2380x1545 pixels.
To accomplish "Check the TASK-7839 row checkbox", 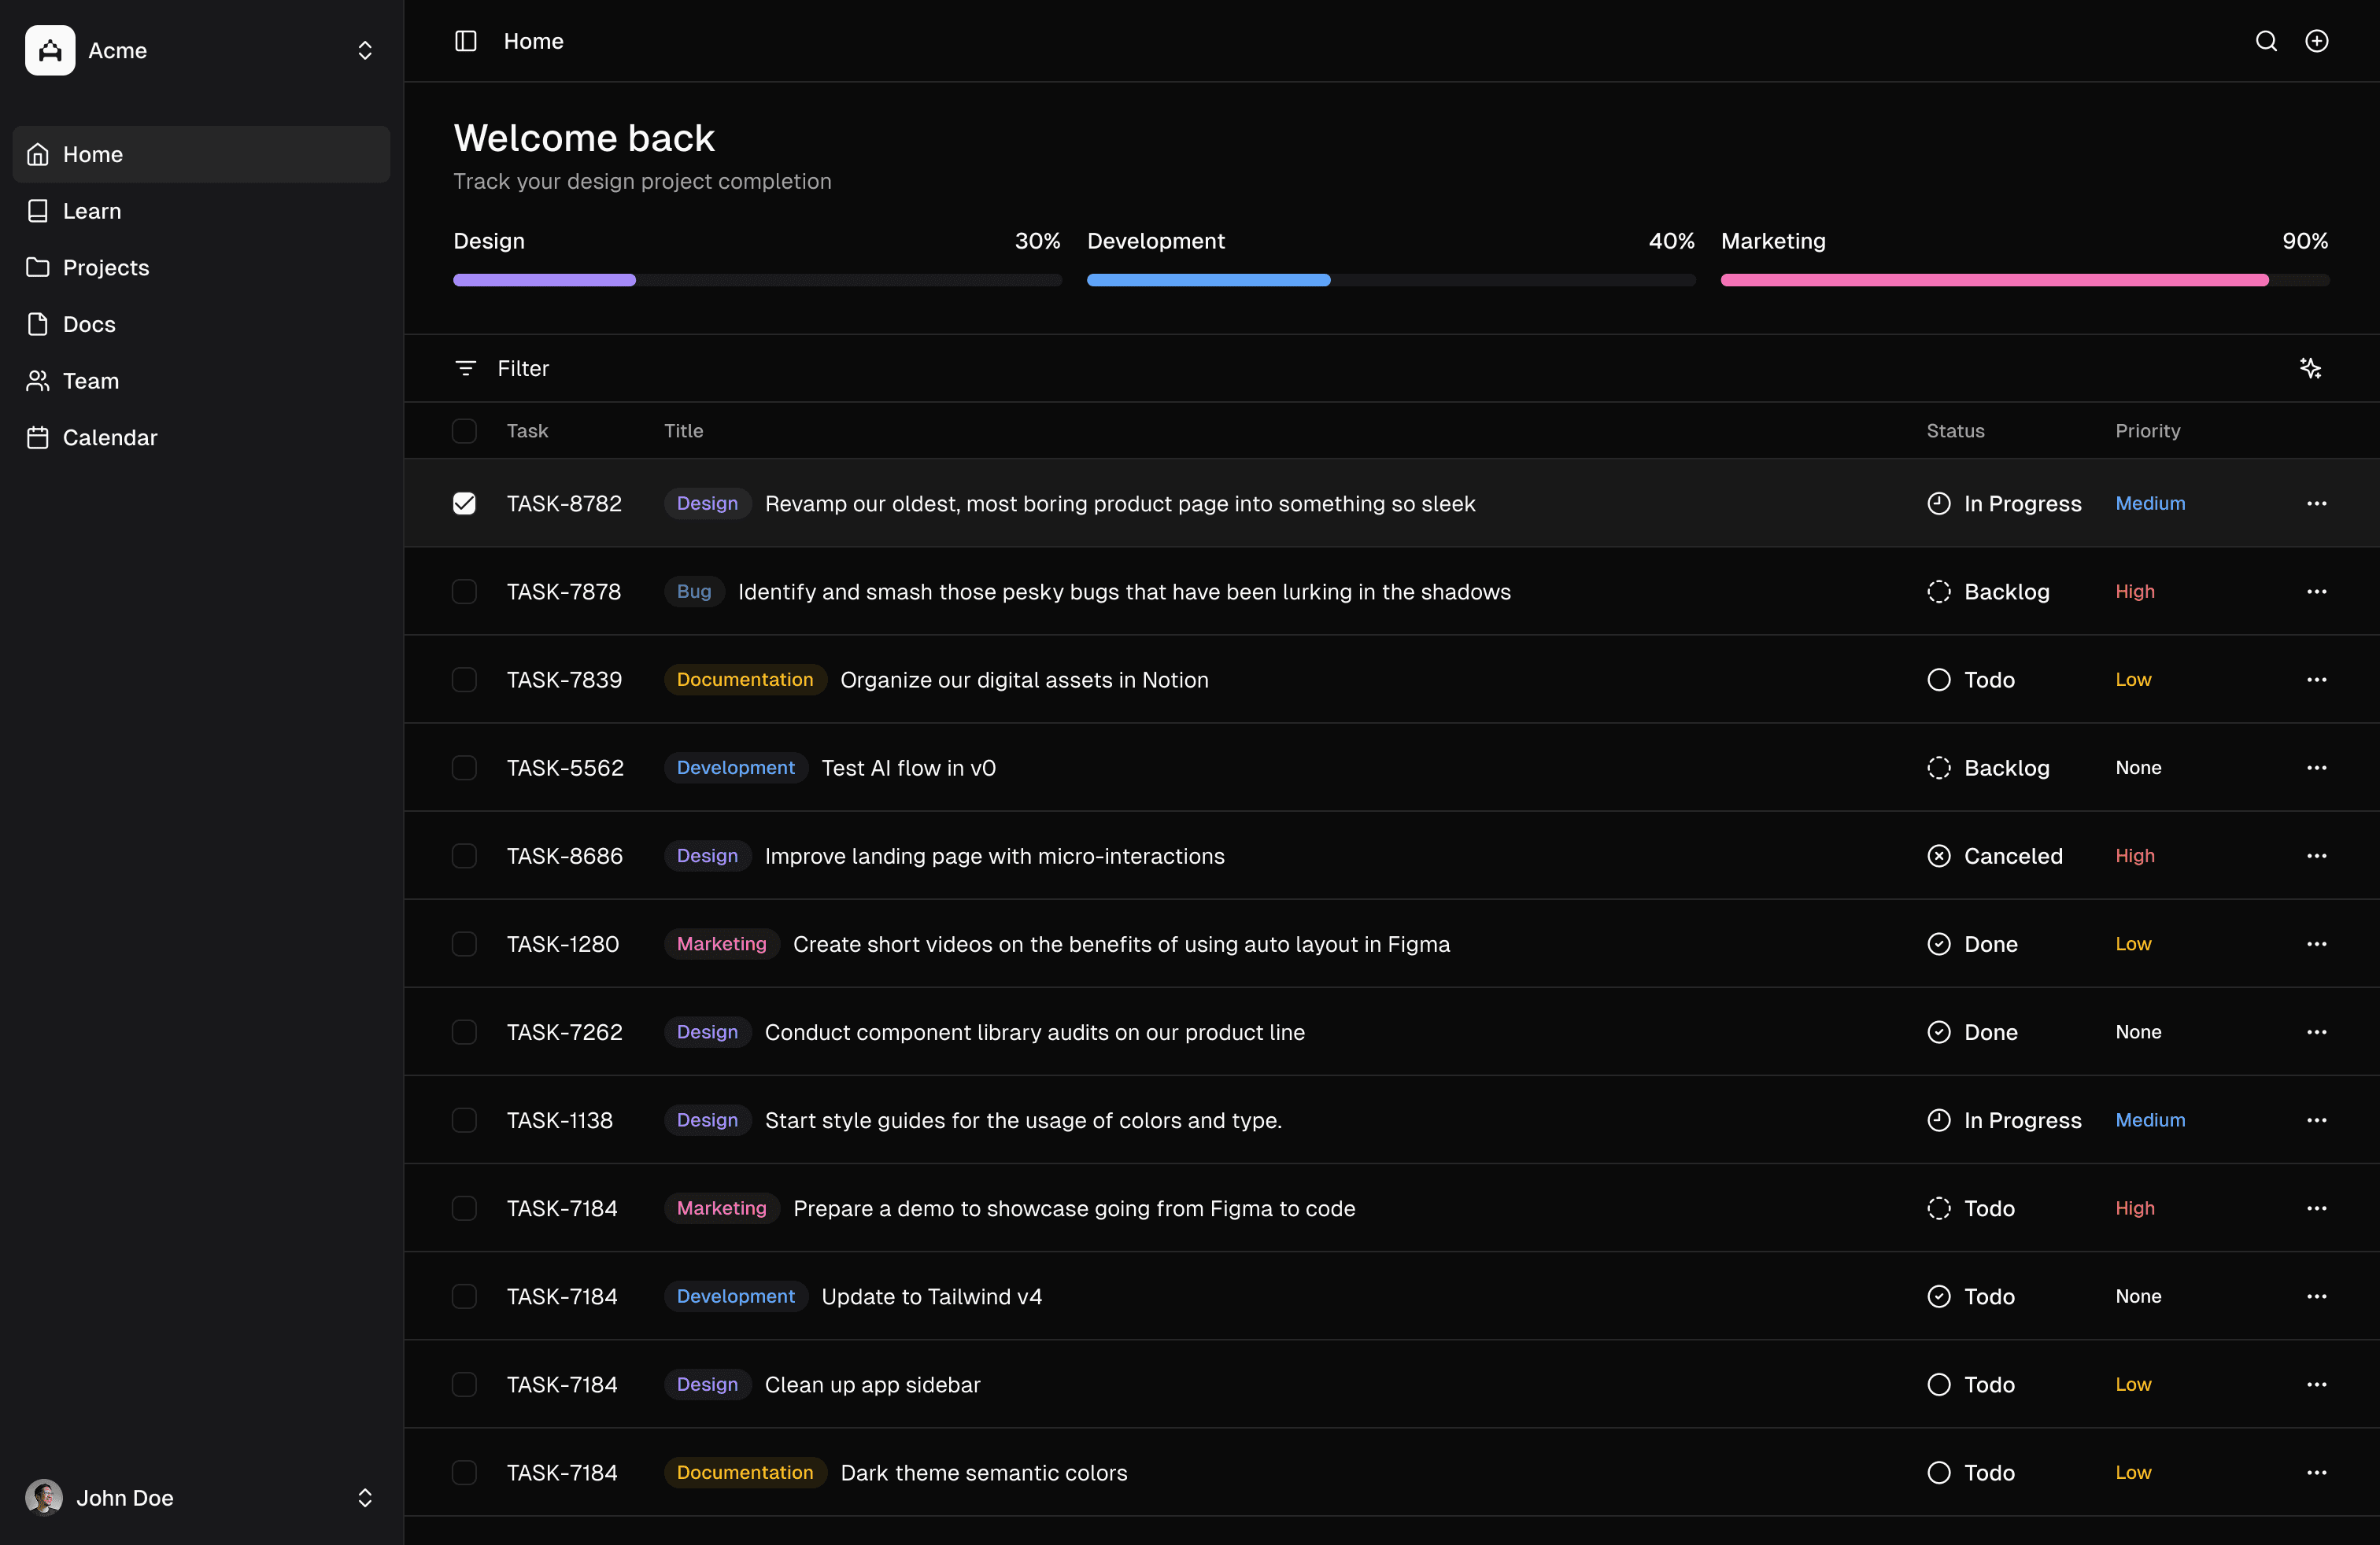I will coord(464,680).
